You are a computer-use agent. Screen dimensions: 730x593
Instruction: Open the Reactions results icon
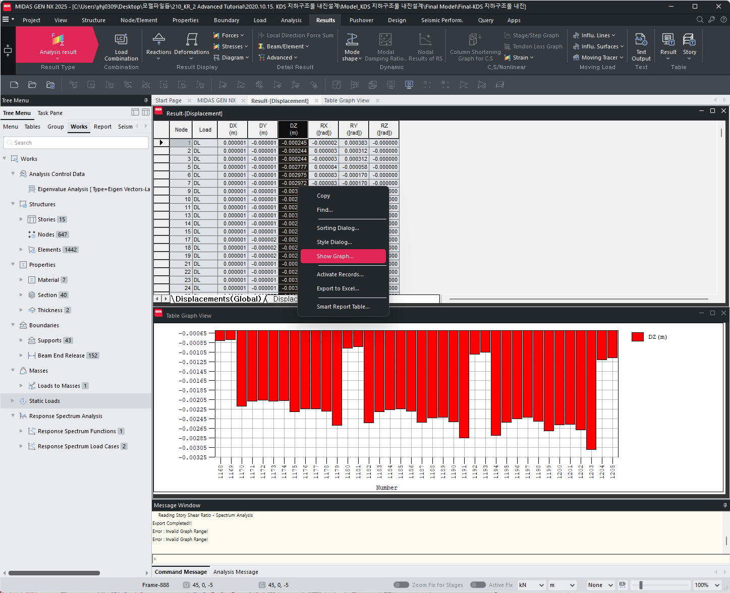(159, 45)
